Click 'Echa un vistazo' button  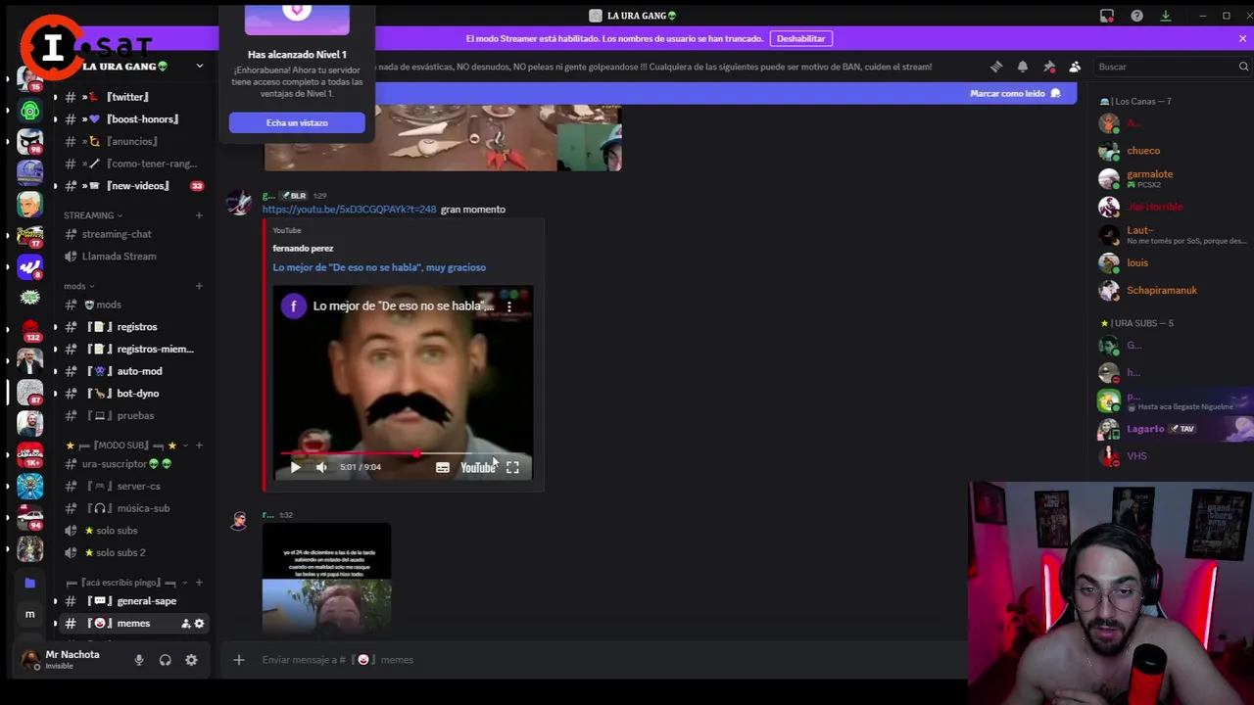point(297,122)
